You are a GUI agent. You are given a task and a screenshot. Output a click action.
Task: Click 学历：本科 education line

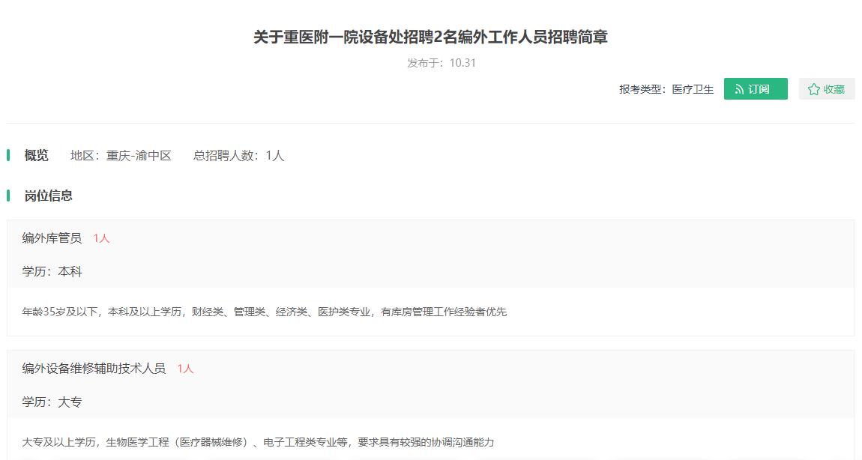click(52, 272)
